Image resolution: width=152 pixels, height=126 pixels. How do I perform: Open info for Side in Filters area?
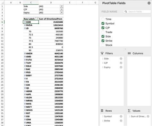pos(121,59)
